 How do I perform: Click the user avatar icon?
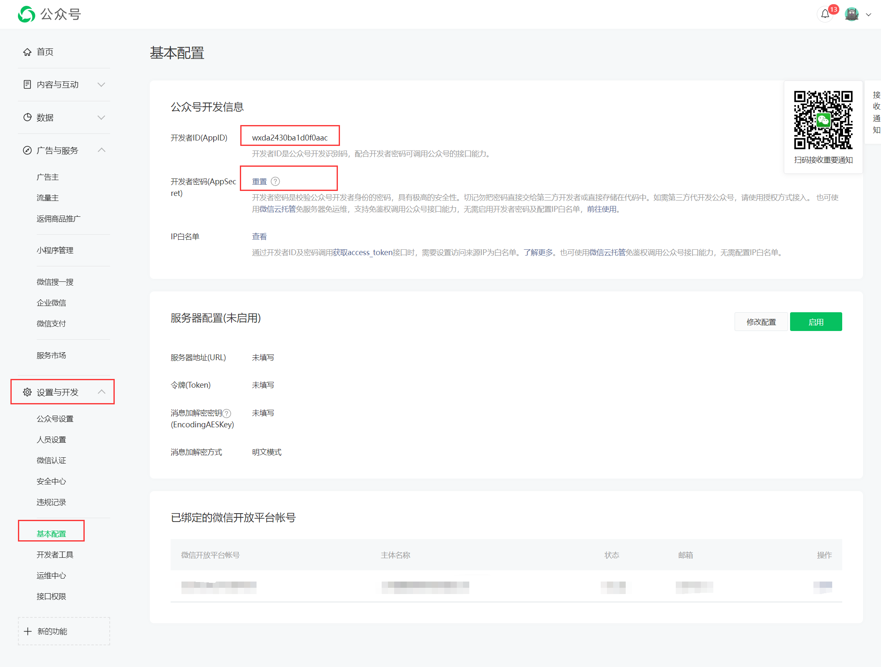[x=852, y=14]
